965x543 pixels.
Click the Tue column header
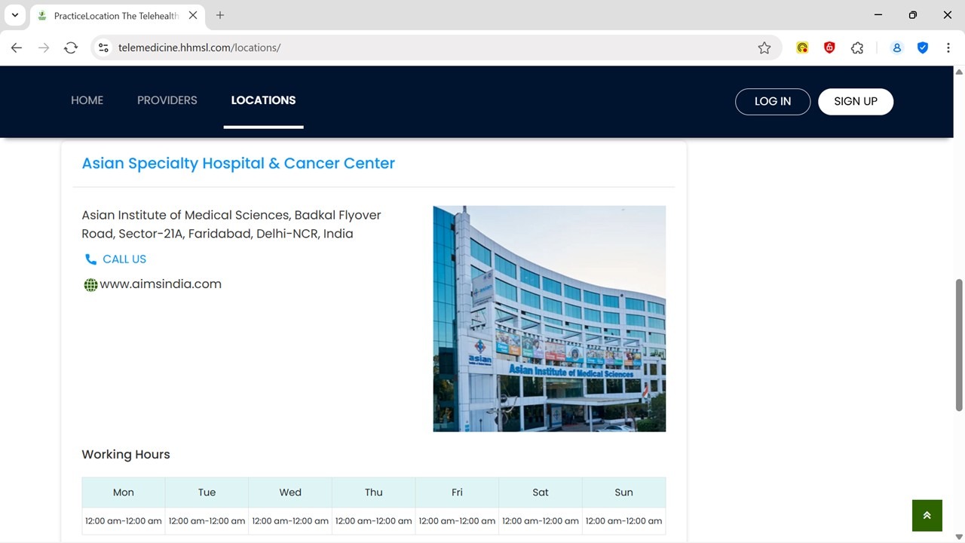pyautogui.click(x=207, y=492)
